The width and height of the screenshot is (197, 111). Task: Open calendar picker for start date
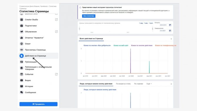coord(170,25)
